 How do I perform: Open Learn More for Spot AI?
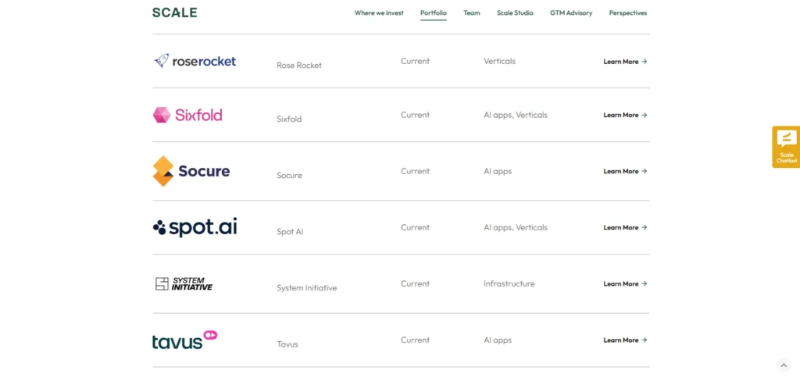tap(625, 227)
